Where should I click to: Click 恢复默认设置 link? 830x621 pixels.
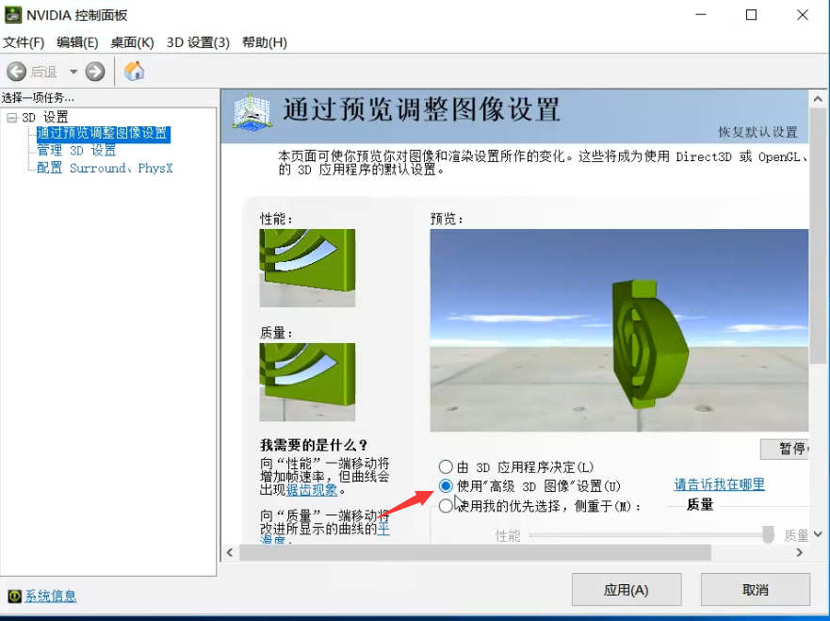(757, 132)
